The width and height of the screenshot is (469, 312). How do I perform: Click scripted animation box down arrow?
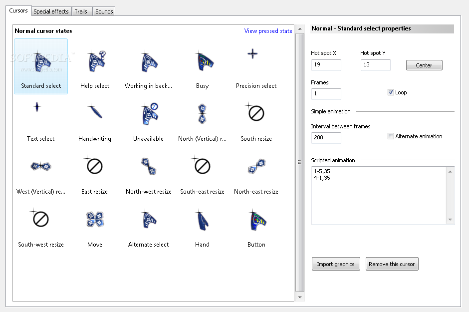point(450,220)
